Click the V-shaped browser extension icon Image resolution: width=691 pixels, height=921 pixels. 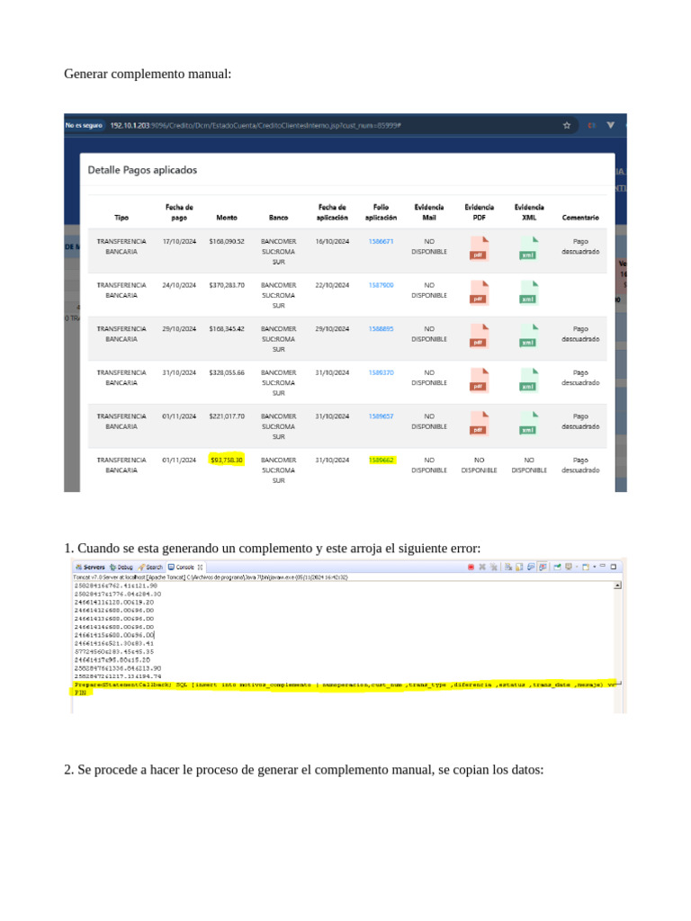(611, 125)
